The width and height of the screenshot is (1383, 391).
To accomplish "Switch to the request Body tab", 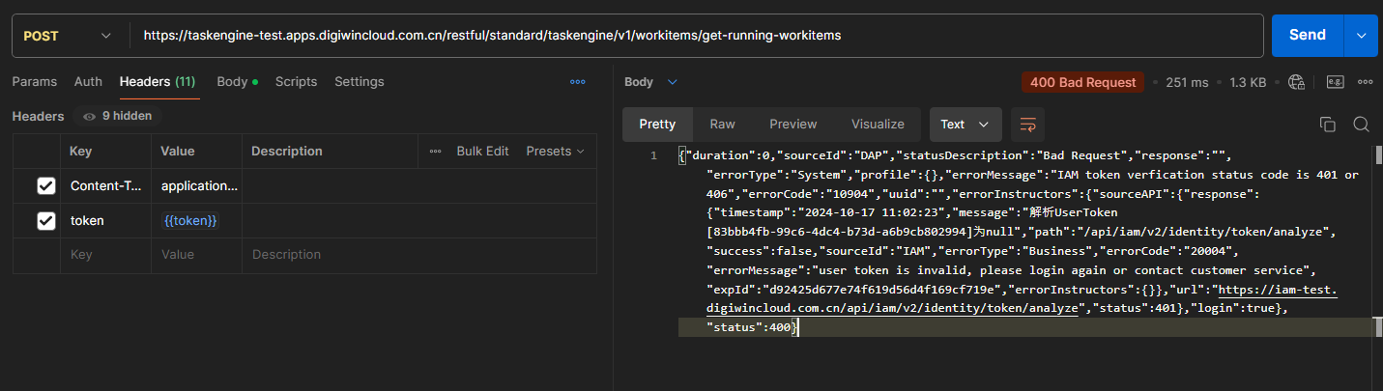I will (238, 82).
